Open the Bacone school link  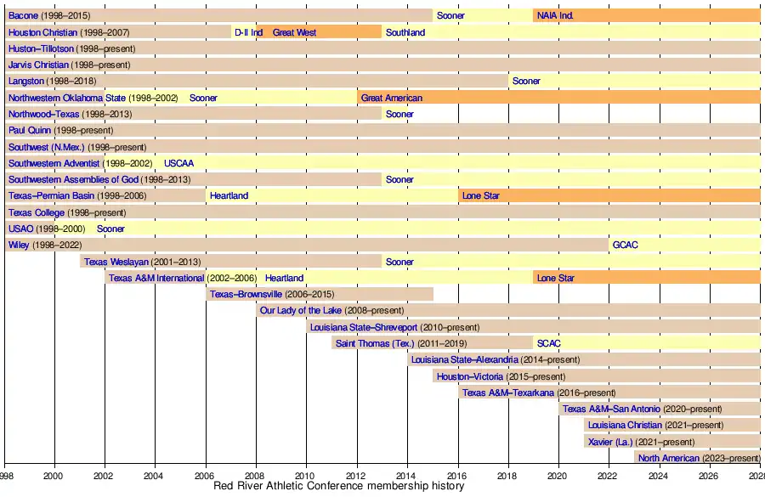click(23, 16)
